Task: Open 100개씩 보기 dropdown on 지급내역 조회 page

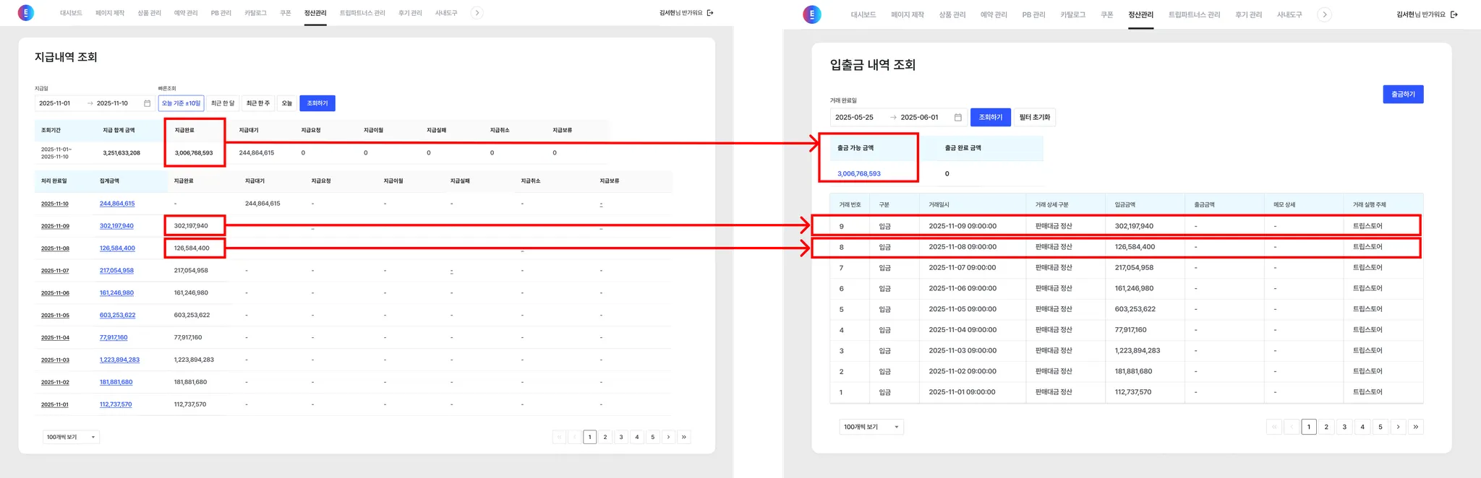Action: coord(71,437)
